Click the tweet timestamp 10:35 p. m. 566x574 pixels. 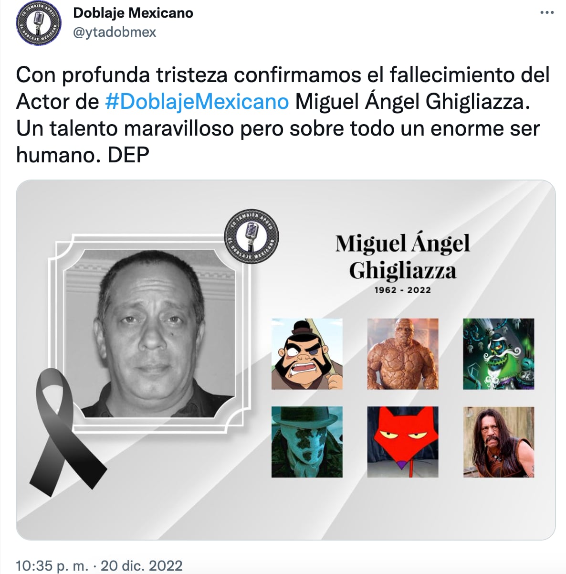click(52, 565)
